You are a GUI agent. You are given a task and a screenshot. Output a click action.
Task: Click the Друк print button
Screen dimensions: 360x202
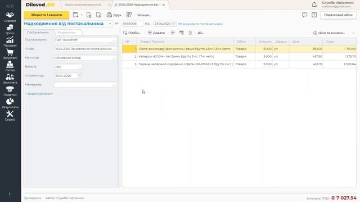(x=114, y=15)
